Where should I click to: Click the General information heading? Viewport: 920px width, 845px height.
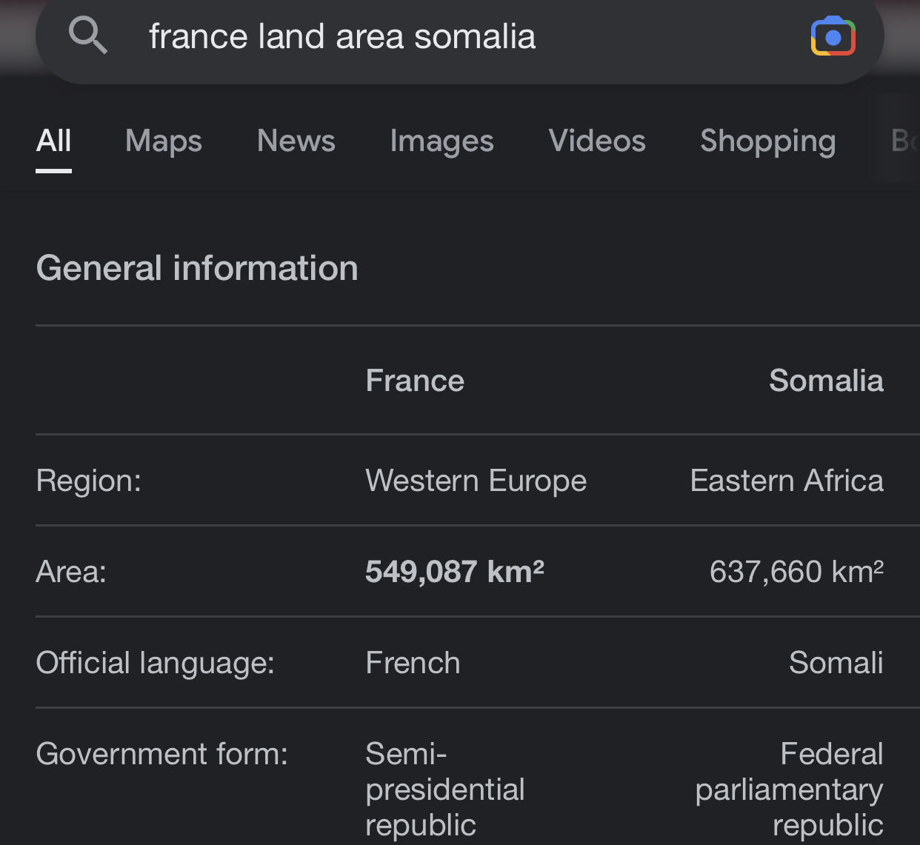coord(197,268)
